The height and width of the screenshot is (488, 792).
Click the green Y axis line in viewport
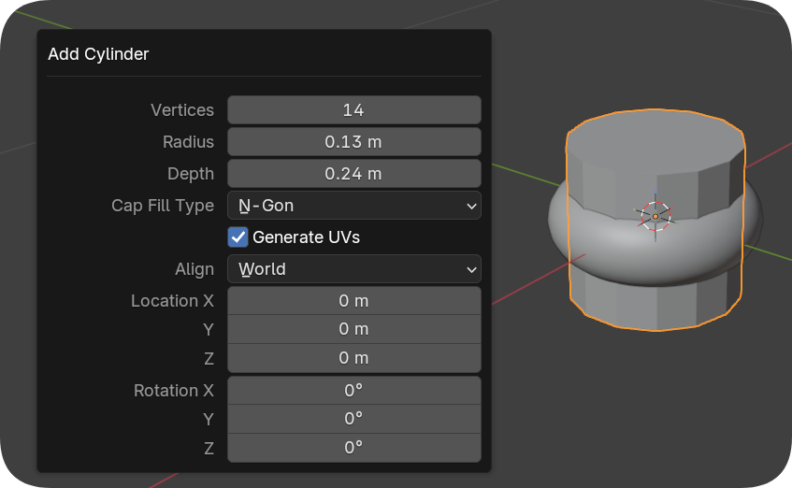(x=524, y=172)
